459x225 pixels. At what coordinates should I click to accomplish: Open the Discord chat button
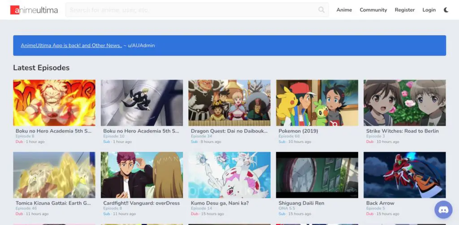click(443, 209)
